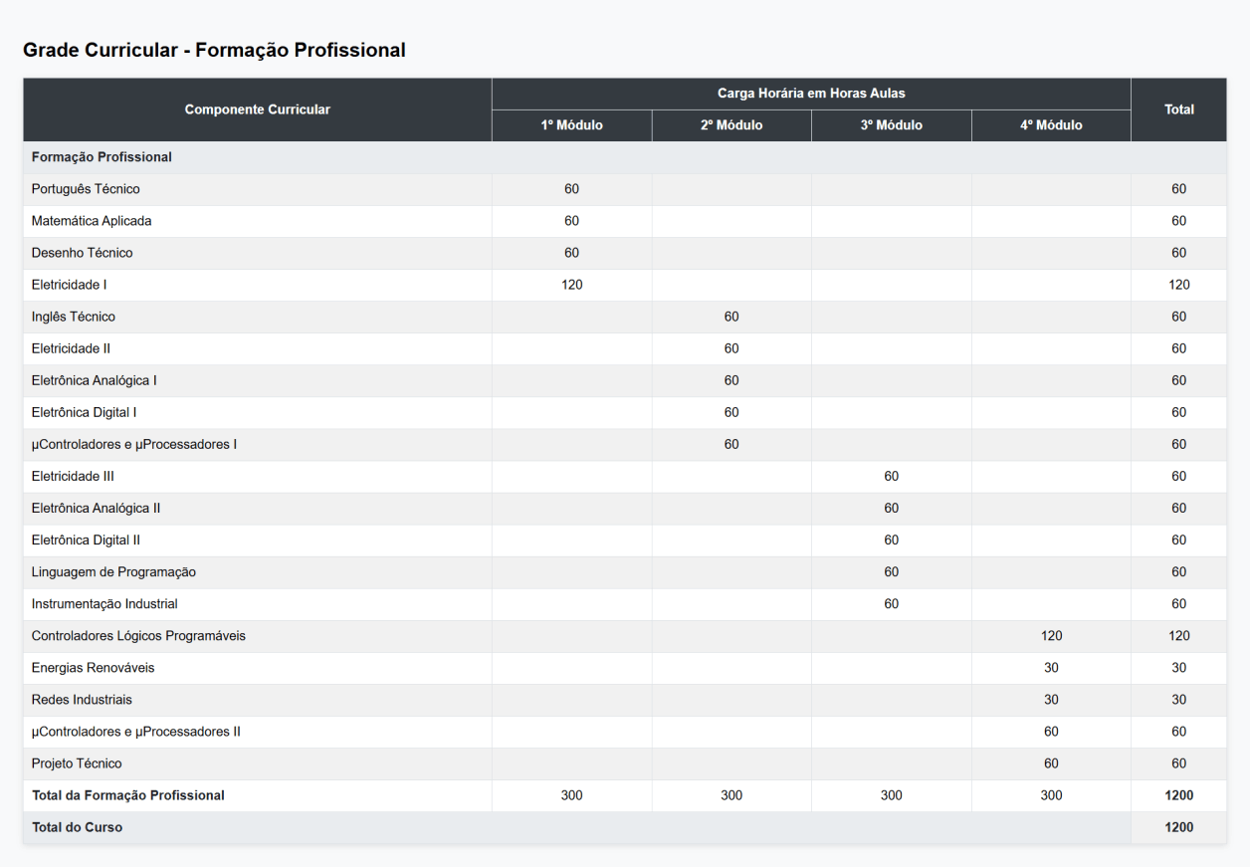The height and width of the screenshot is (867, 1250).
Task: Click the 3º Módulo value for Eletricidade III
Action: coord(892,476)
